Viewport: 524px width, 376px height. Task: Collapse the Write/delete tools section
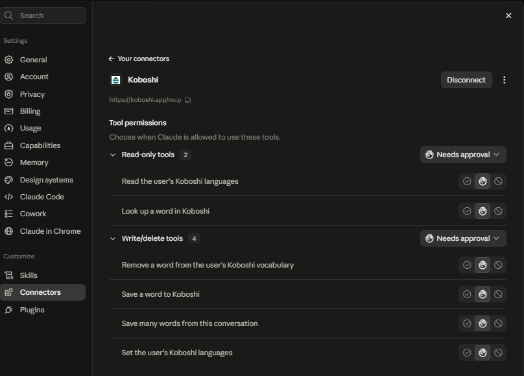coord(113,238)
